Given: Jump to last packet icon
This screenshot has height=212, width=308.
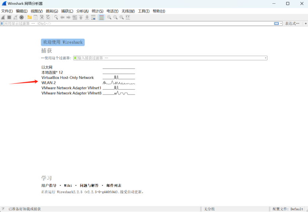Looking at the screenshot, I should tap(87, 17).
